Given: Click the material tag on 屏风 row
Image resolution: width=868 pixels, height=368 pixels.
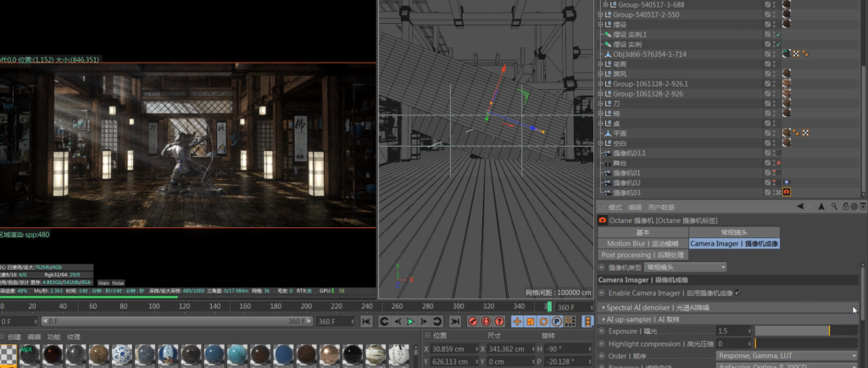Looking at the screenshot, I should (786, 74).
